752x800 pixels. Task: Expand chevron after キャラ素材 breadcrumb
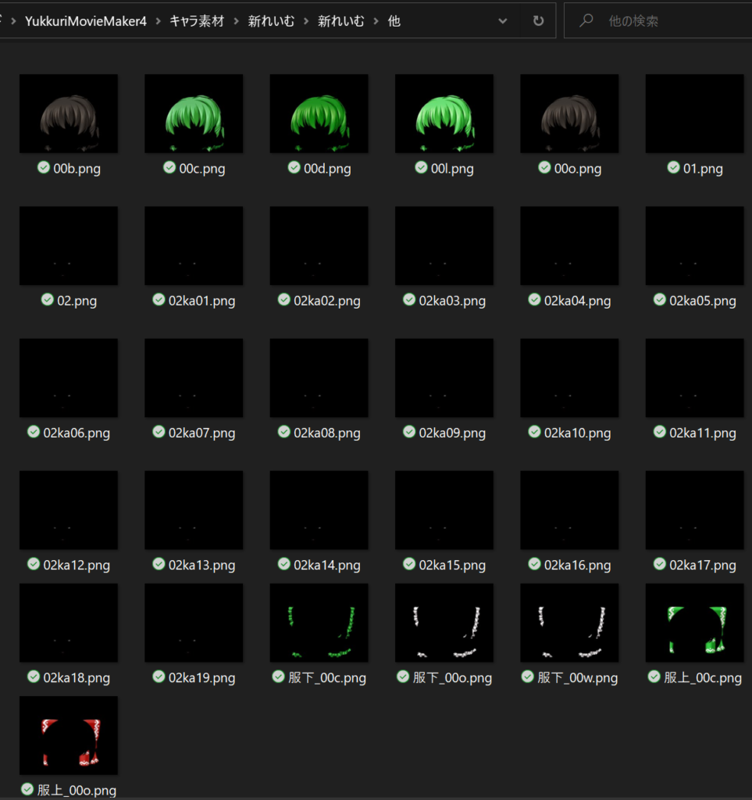tap(237, 21)
